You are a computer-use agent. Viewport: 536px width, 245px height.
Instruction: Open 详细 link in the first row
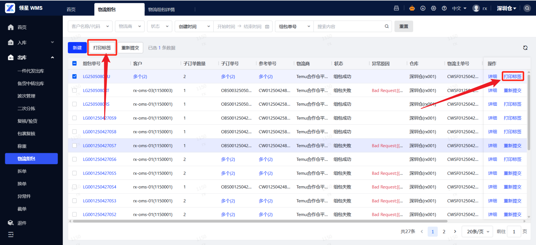(x=493, y=76)
